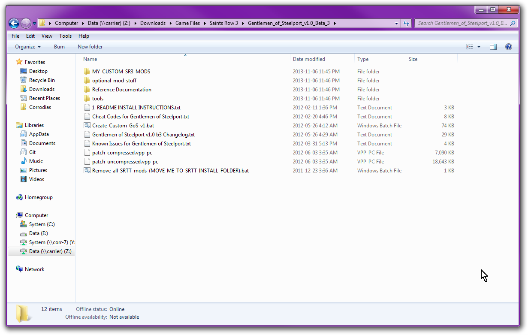Select the Favorites star icon
Viewport: 528px width, 335px height.
(19, 62)
